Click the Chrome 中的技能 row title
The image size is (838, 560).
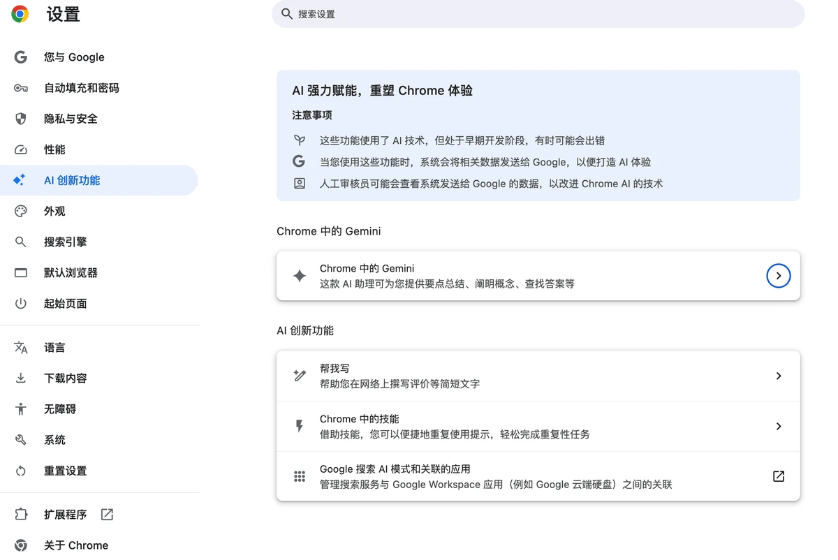tap(360, 419)
